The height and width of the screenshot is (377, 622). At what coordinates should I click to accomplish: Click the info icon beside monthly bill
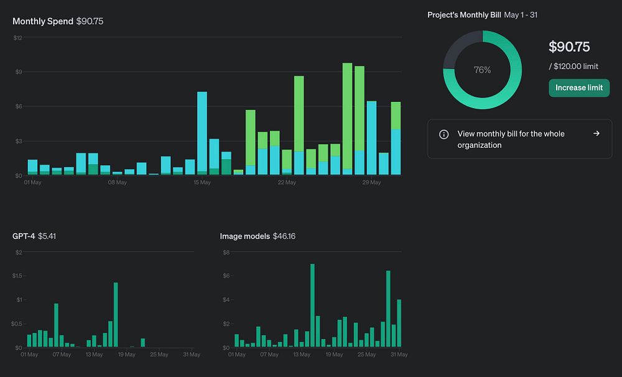pyautogui.click(x=444, y=134)
